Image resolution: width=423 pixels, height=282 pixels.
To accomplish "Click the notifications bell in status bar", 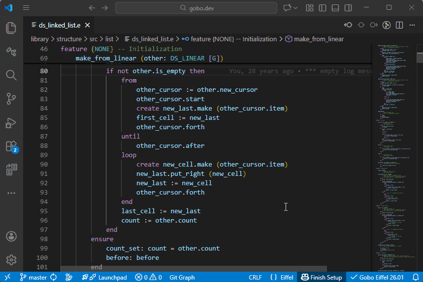I will pos(415,277).
